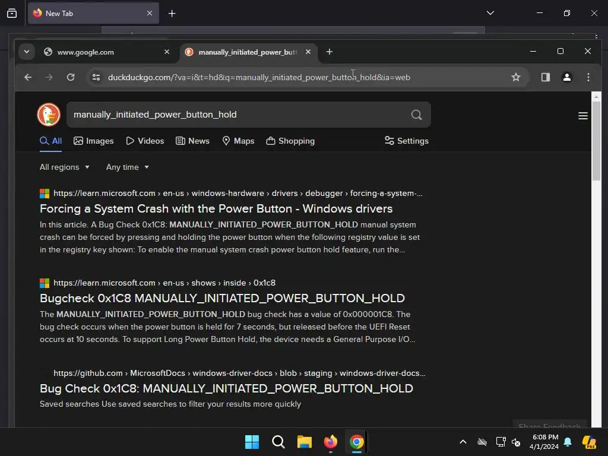
Task: Close the www.google.com tab
Action: (167, 52)
